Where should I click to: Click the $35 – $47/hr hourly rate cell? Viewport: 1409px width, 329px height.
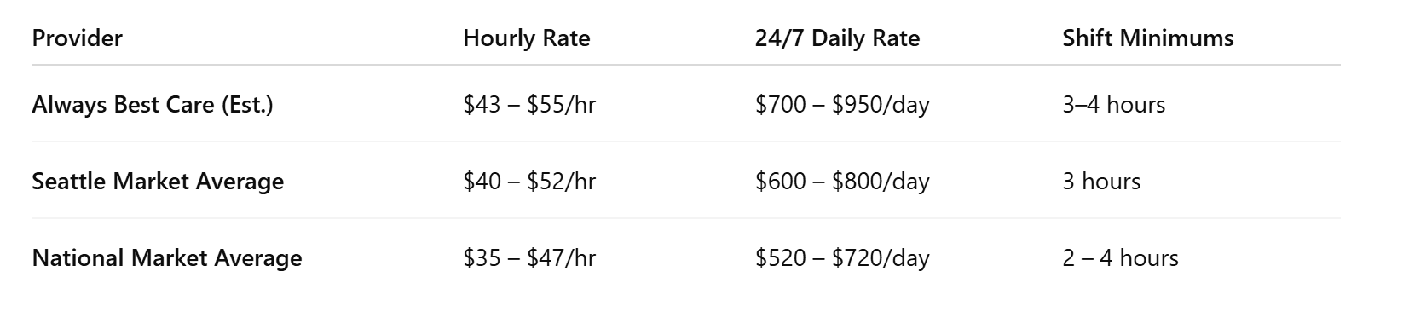(x=529, y=258)
